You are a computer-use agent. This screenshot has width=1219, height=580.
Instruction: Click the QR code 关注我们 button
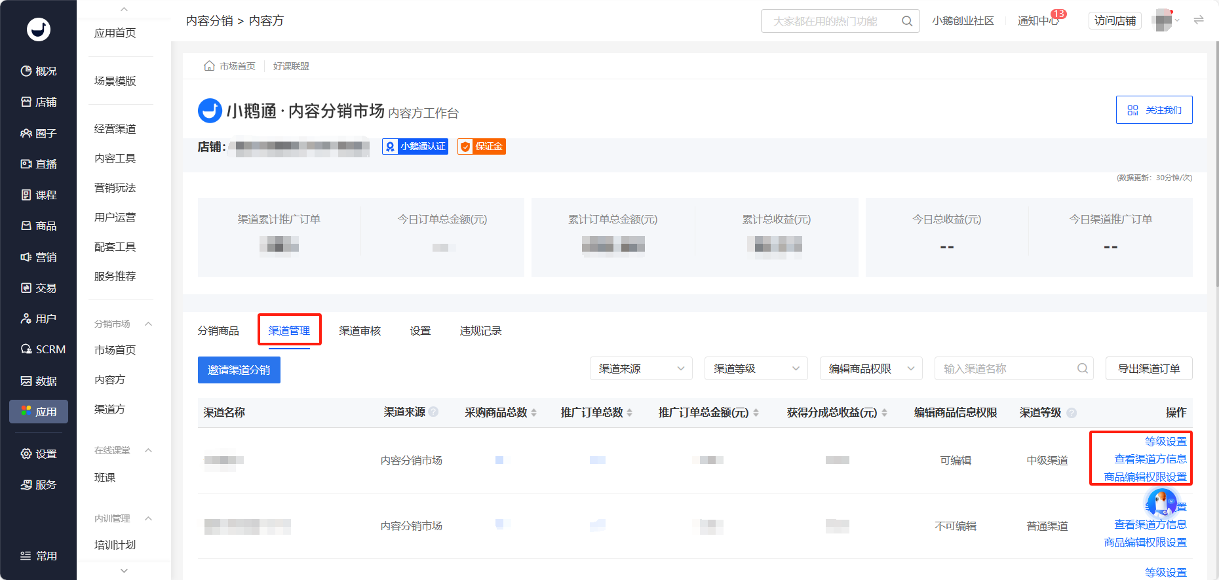point(1154,110)
